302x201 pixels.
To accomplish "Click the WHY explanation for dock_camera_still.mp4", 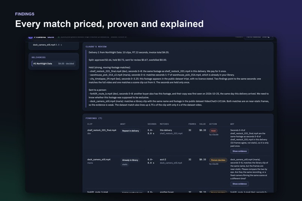I will click(249, 169).
